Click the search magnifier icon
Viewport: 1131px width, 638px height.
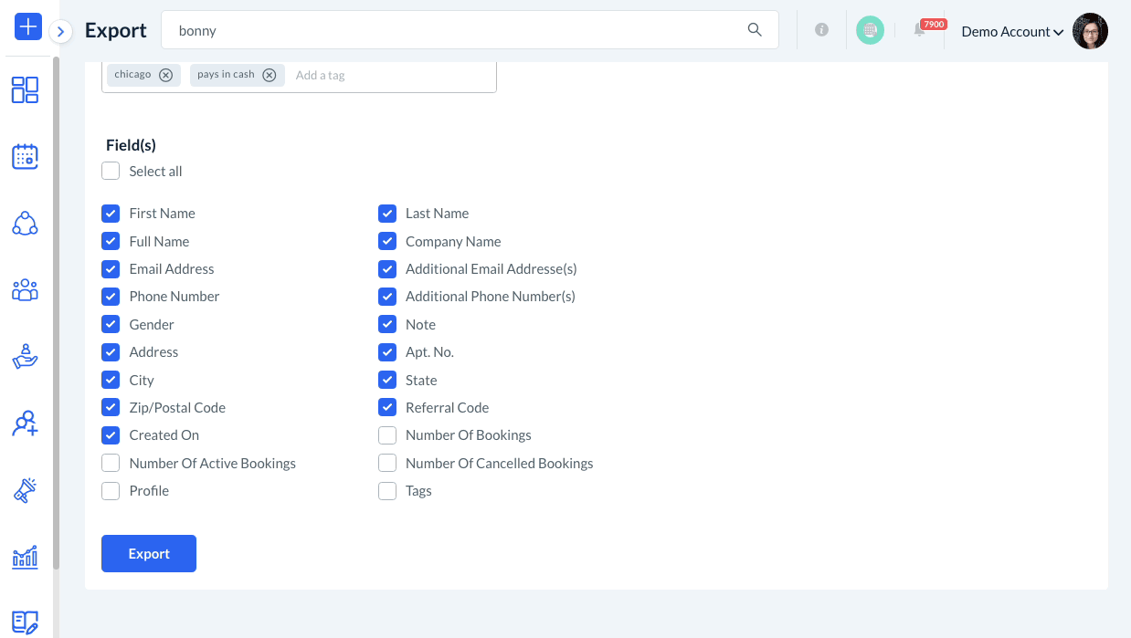[x=755, y=30]
